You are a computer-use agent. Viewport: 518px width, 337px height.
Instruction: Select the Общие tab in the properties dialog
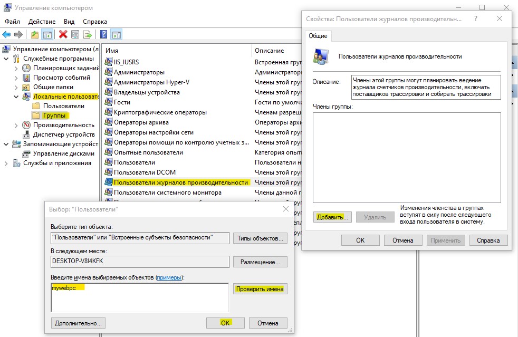(x=318, y=36)
